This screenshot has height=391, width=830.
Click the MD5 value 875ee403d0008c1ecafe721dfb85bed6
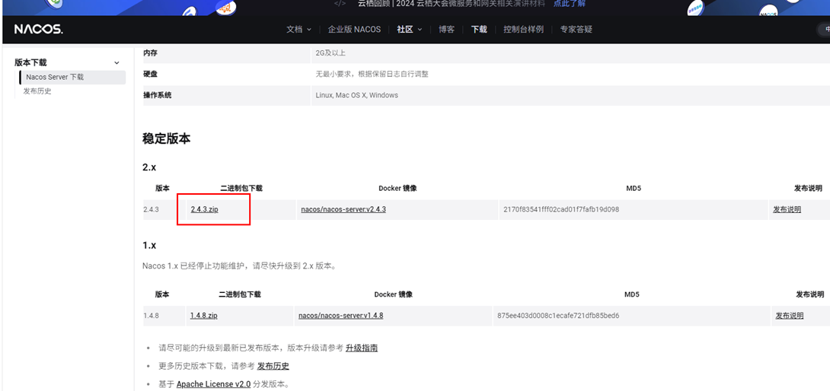(558, 316)
